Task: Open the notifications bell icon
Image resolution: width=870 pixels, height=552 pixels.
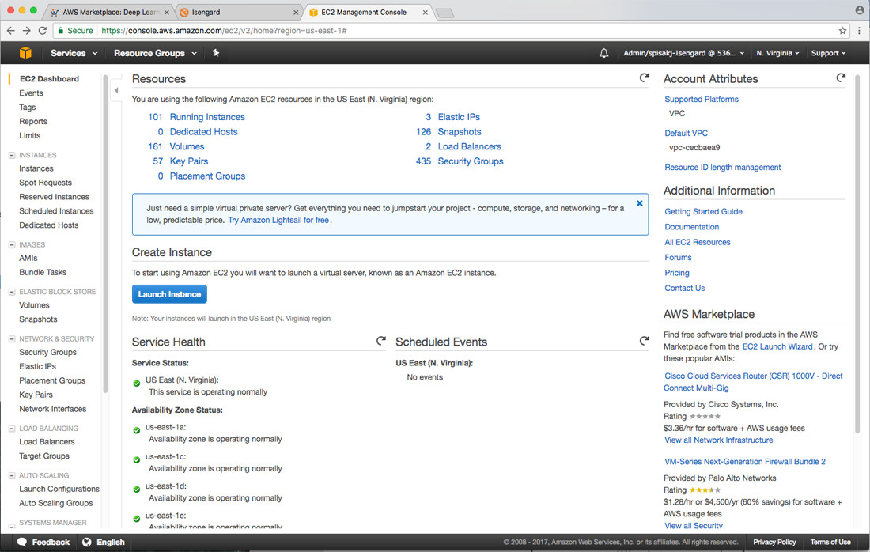Action: click(x=603, y=53)
